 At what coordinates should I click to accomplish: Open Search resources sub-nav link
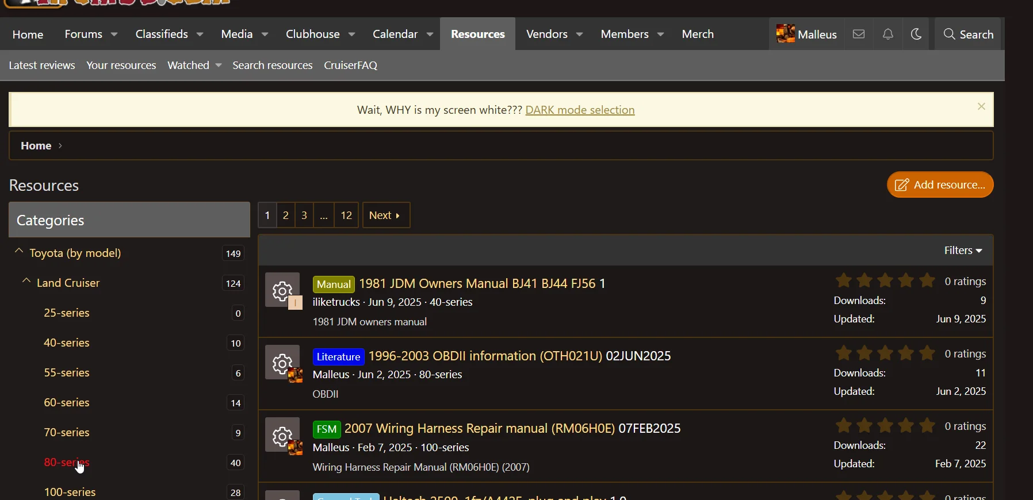(x=273, y=66)
